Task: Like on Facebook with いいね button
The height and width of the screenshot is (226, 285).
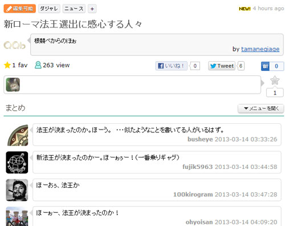Action: coord(171,66)
